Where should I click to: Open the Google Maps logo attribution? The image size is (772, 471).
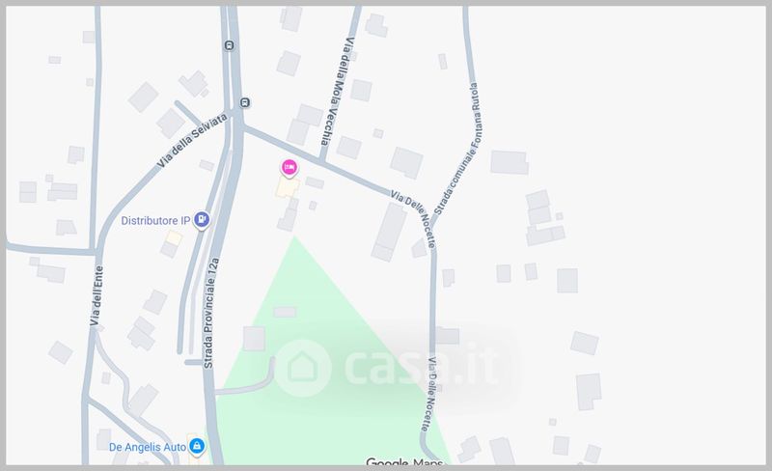click(404, 461)
